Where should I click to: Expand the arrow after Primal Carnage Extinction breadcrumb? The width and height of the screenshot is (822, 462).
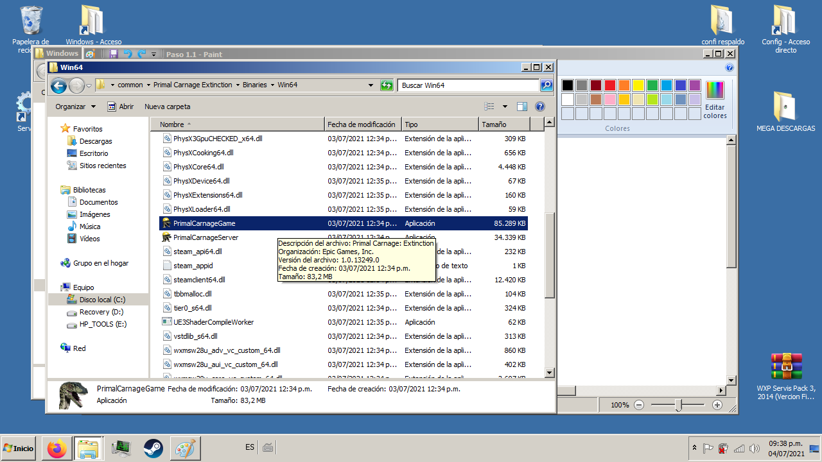[x=238, y=85]
